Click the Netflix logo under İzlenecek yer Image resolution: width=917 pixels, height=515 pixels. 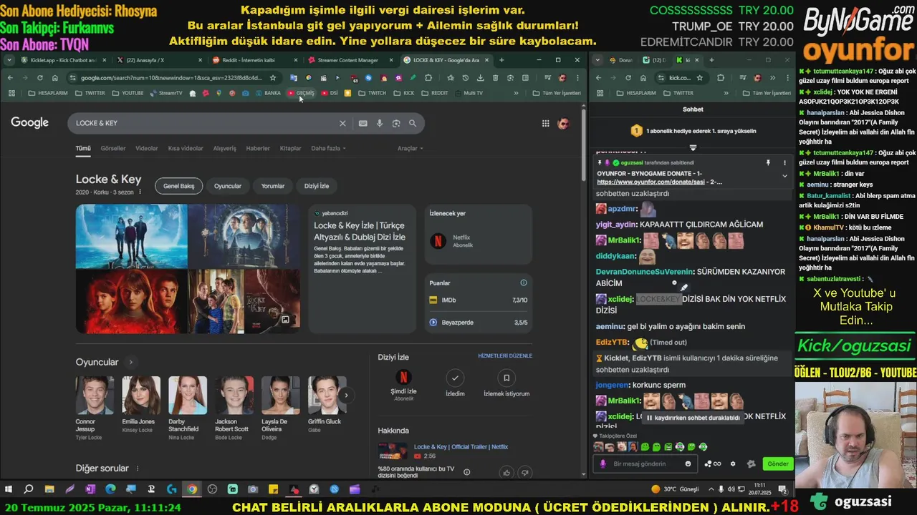tap(438, 240)
